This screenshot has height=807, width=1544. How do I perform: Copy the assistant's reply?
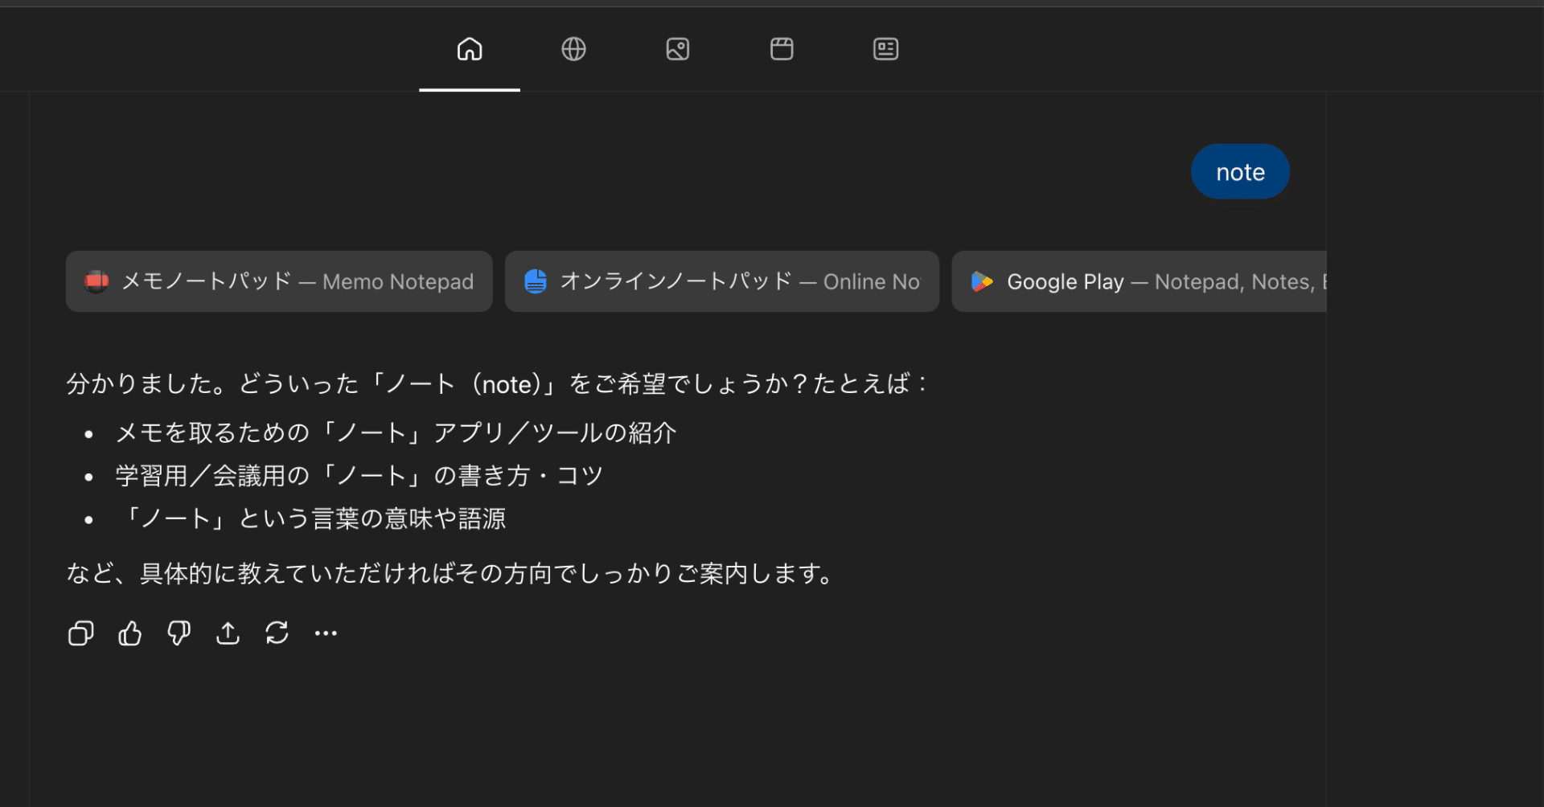(80, 633)
